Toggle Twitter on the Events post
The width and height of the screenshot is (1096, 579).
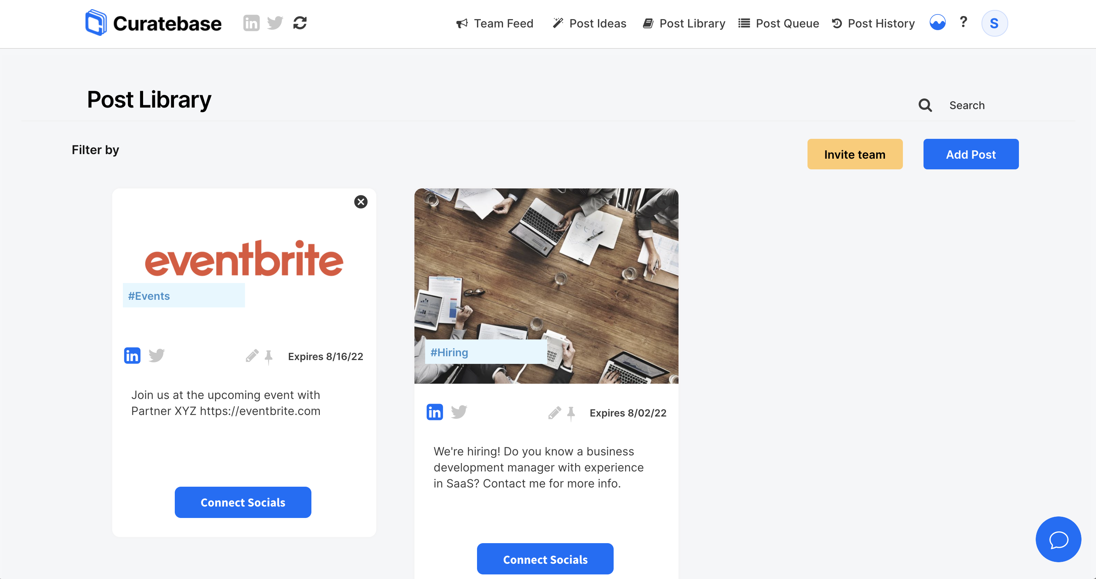[x=156, y=355]
